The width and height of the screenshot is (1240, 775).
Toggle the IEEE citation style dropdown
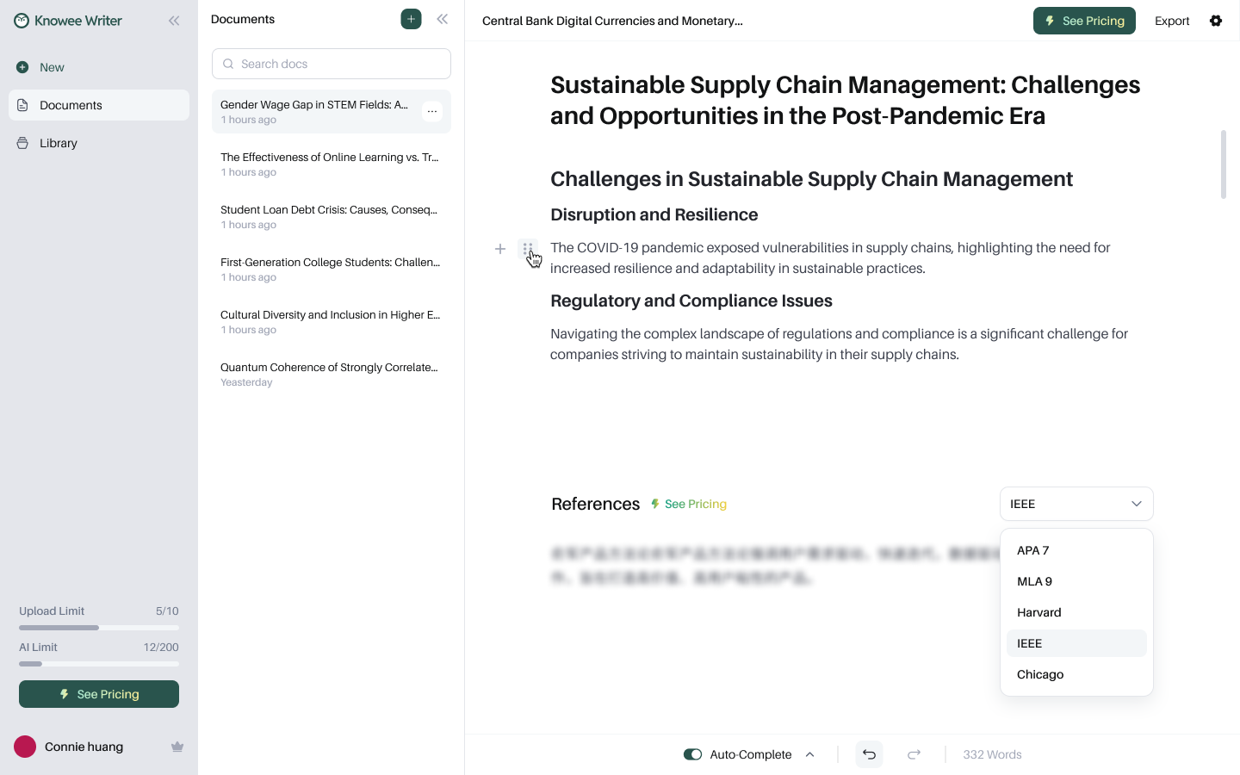click(x=1076, y=504)
